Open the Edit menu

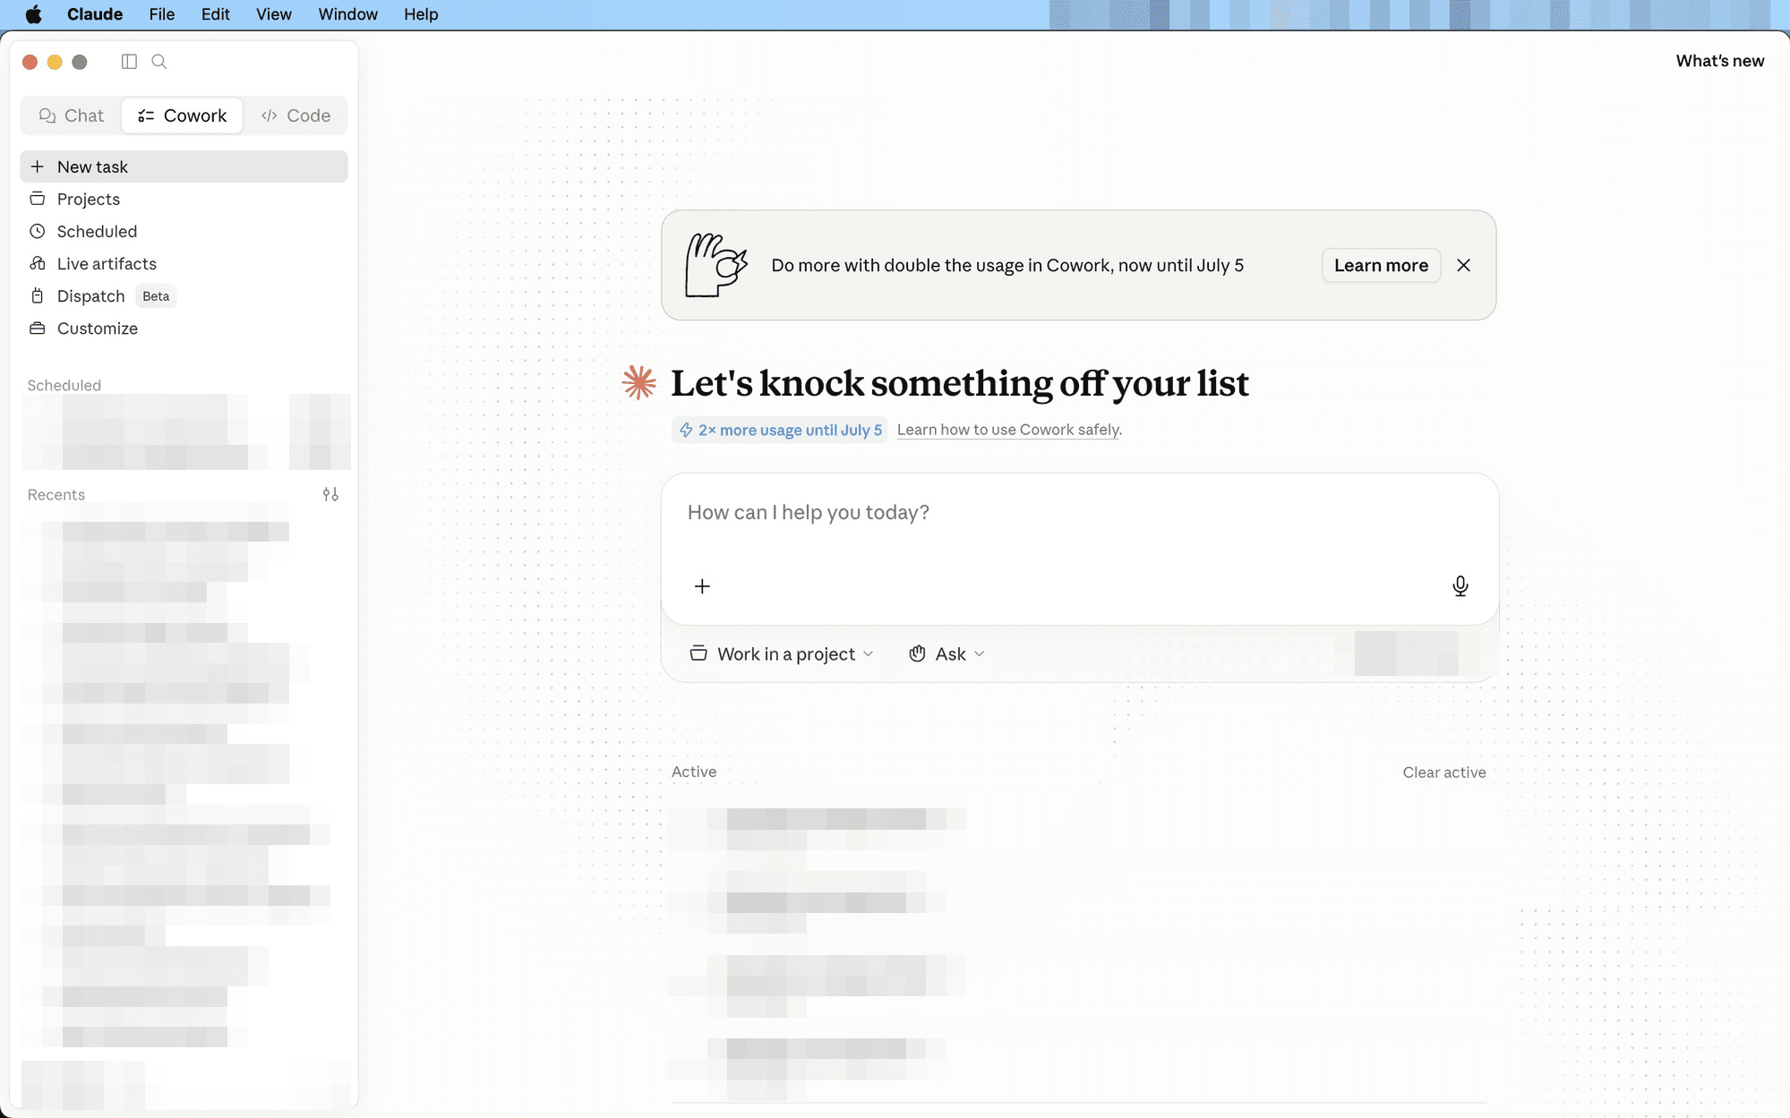point(215,14)
